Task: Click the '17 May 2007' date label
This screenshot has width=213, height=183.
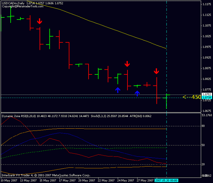Action: coord(67,181)
